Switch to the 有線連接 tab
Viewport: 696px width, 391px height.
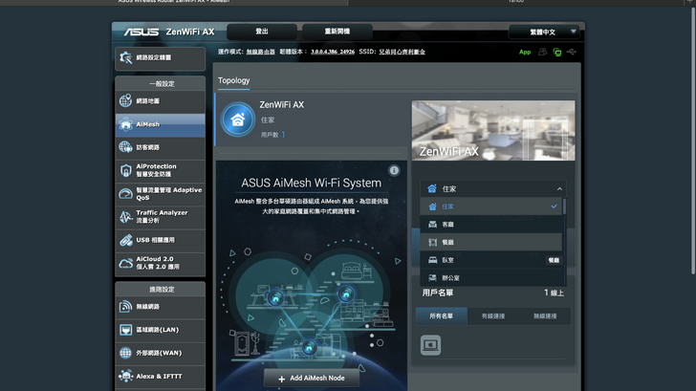[x=492, y=315]
